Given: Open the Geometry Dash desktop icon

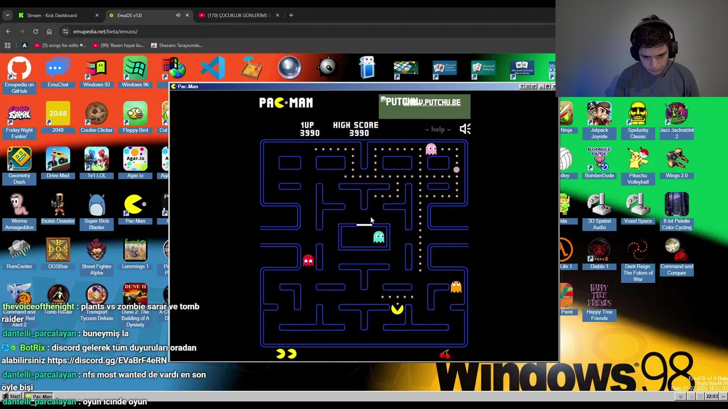Looking at the screenshot, I should (19, 166).
